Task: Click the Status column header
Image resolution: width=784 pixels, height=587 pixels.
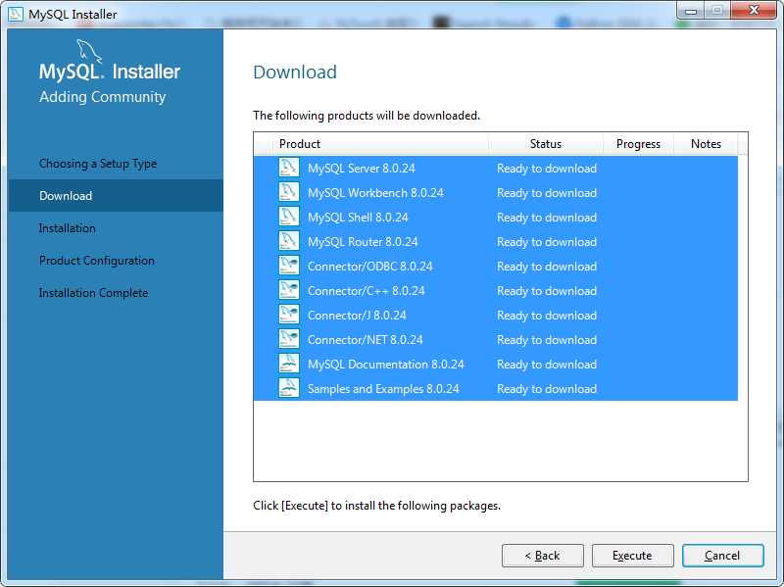Action: [546, 144]
